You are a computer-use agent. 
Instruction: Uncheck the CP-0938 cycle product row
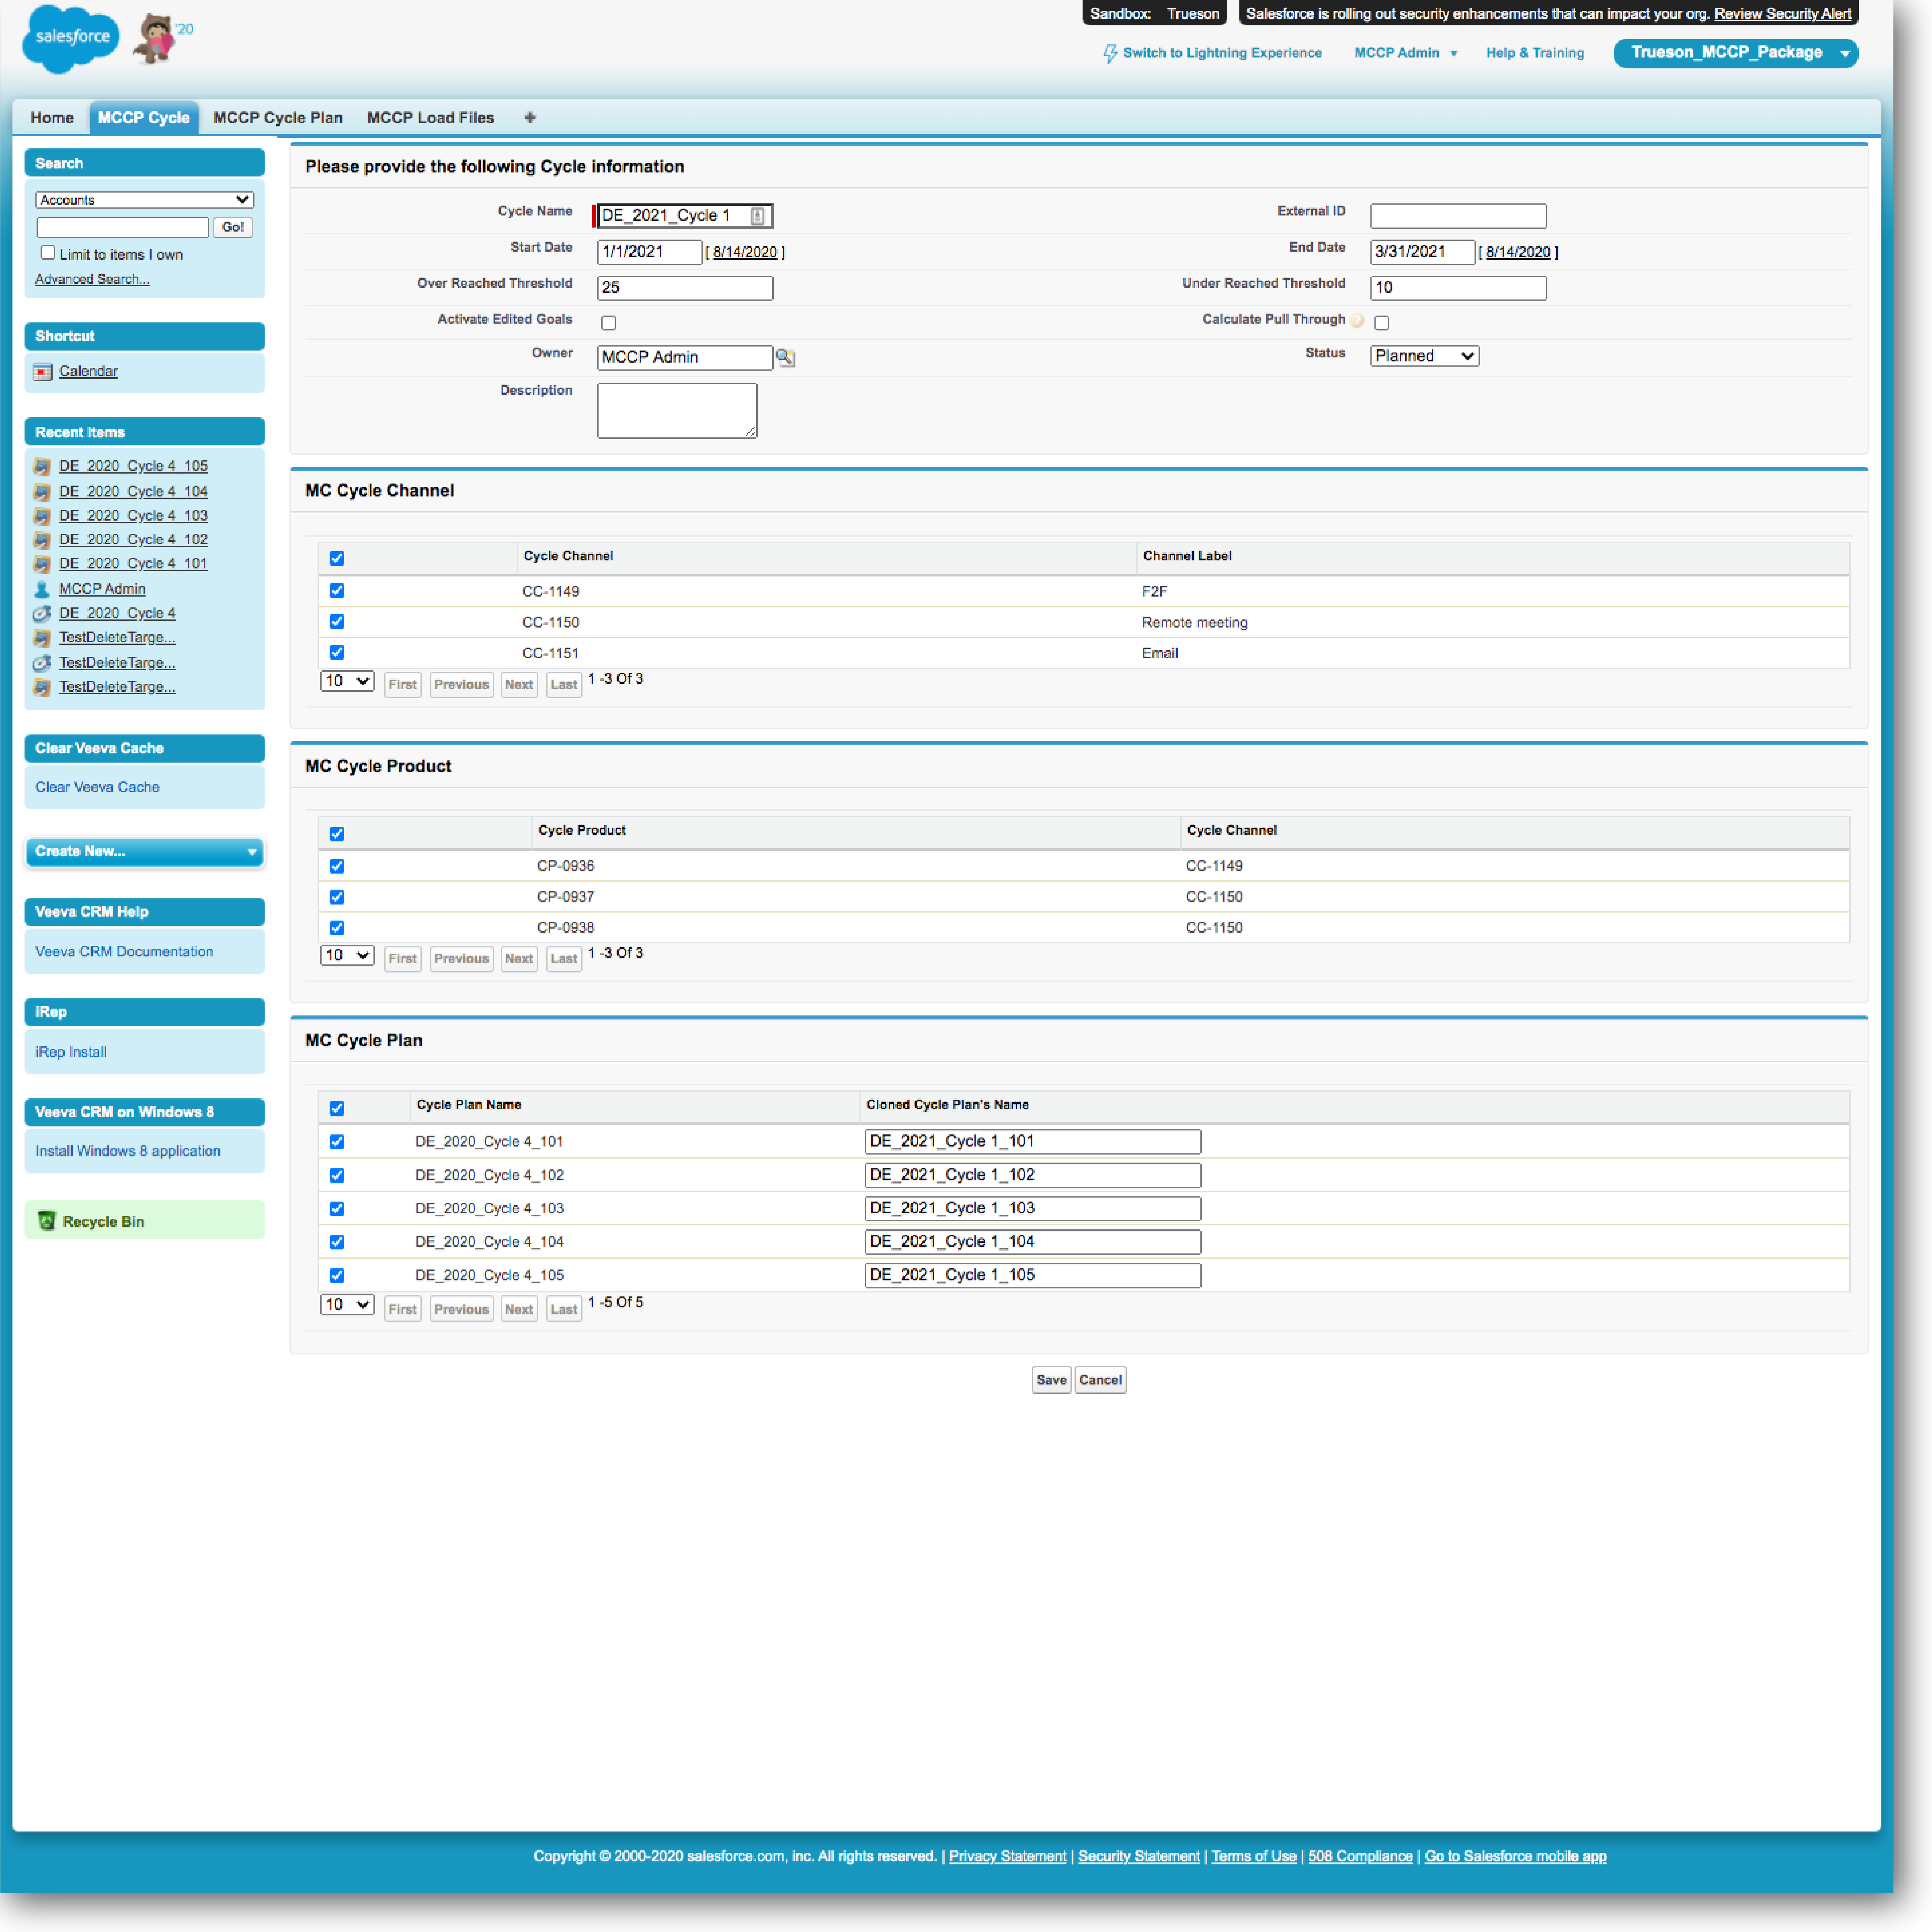coord(337,927)
